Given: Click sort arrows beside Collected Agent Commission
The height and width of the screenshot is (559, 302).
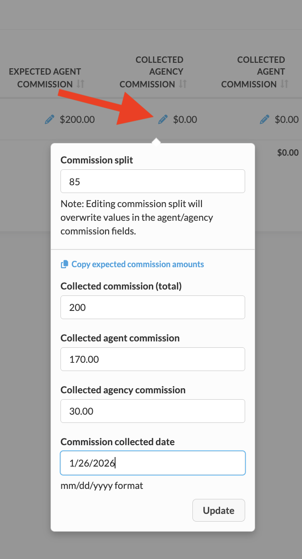Looking at the screenshot, I should point(285,84).
